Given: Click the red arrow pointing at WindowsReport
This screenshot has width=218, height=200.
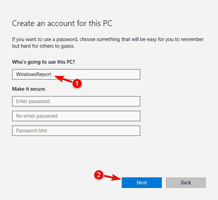Looking at the screenshot, I should (x=63, y=79).
